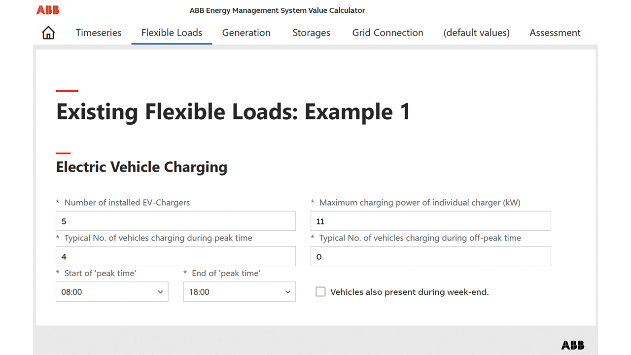Click the ABB logo at top left
The image size is (631, 355).
pos(48,10)
